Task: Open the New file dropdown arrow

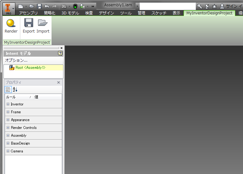Action: (26, 6)
